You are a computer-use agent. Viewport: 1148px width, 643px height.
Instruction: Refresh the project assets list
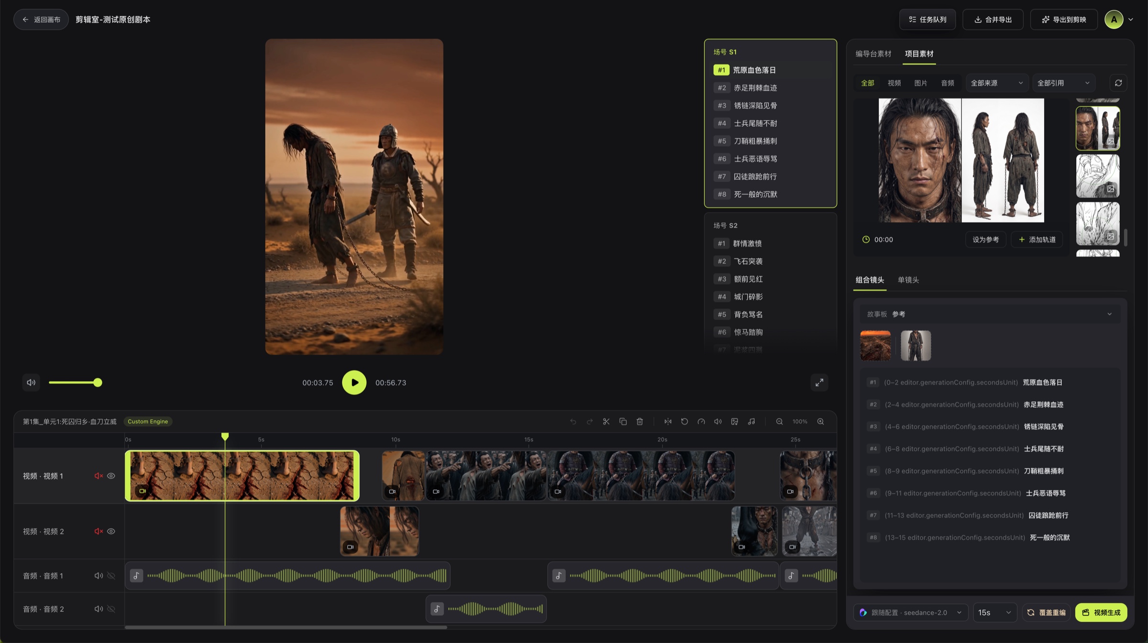[1118, 83]
